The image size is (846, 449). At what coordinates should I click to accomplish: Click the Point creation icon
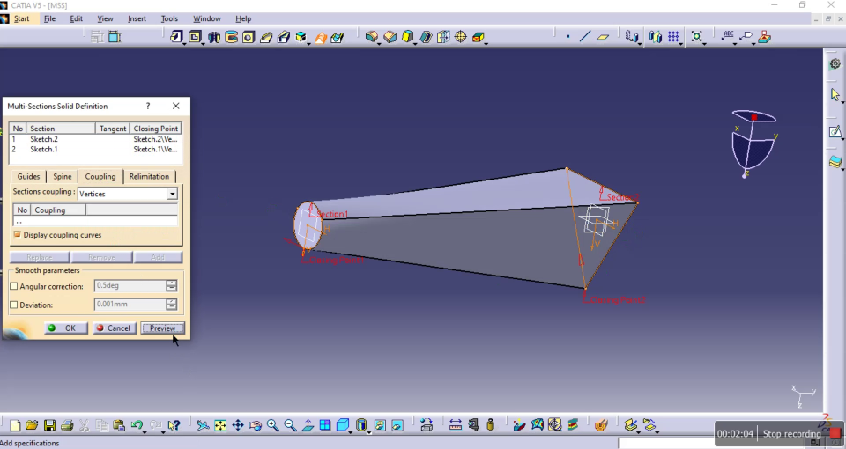pyautogui.click(x=568, y=37)
